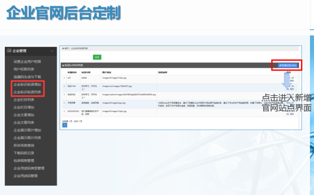The image size is (314, 195).
Task: Click the 标语LOGO列表 panel header icon
Action: pyautogui.click(x=63, y=65)
